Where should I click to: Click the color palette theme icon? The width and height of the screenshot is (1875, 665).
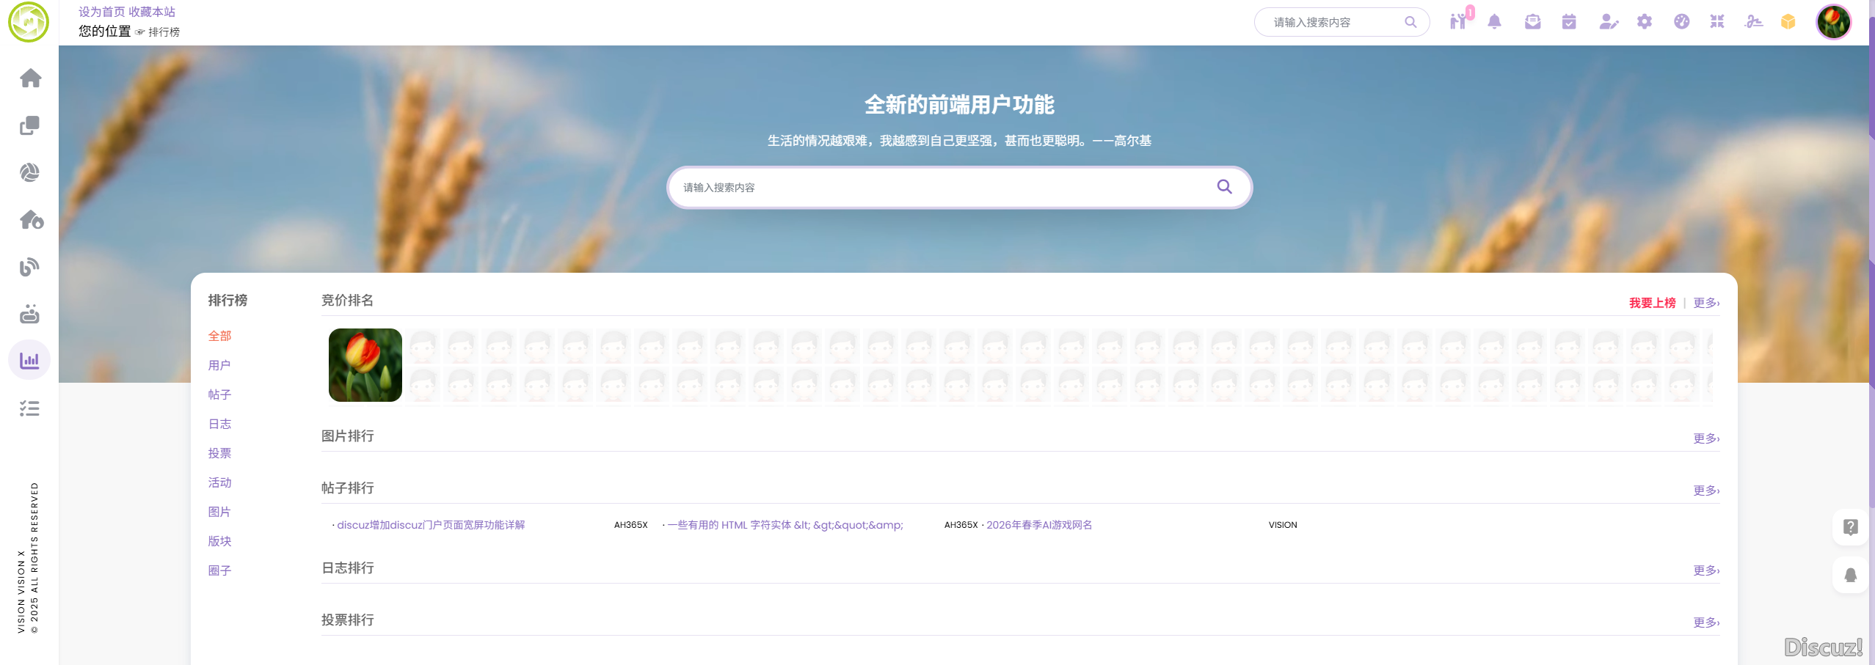1681,22
